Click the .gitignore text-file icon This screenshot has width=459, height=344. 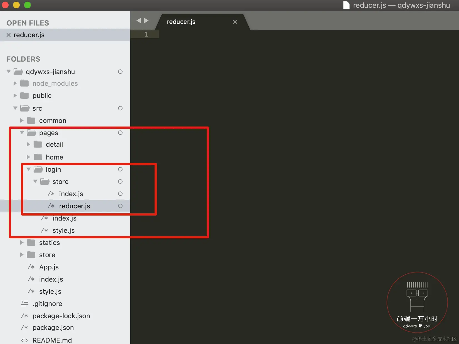(x=24, y=303)
